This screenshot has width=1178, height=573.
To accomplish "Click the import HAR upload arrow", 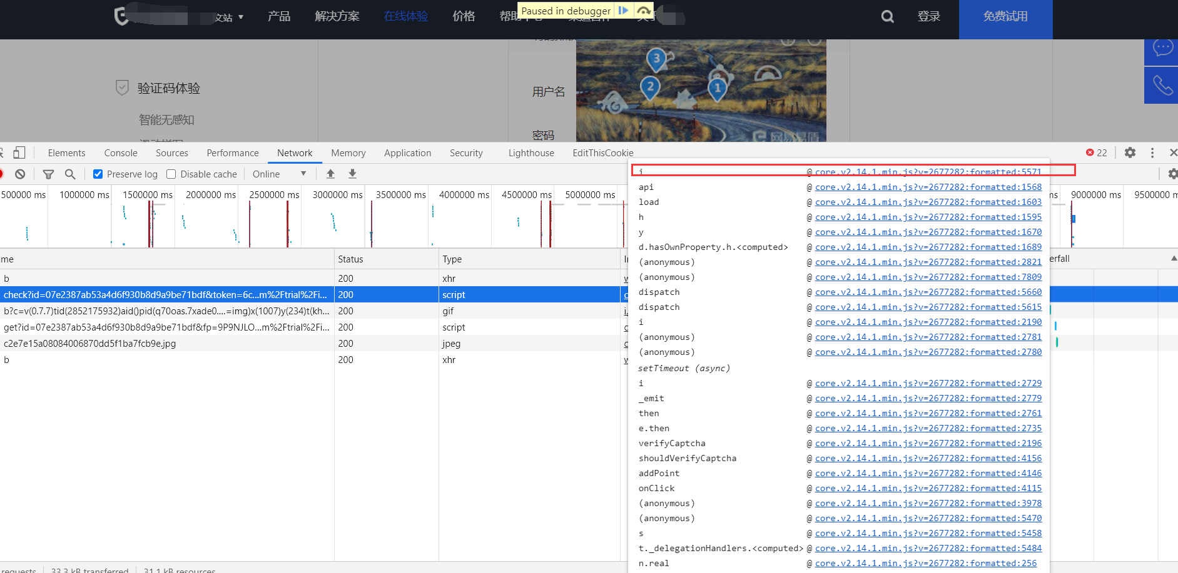I will (x=330, y=174).
